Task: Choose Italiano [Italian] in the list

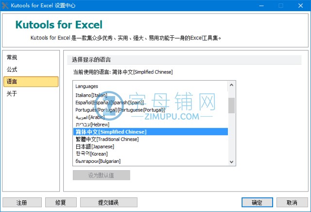Action: point(151,95)
